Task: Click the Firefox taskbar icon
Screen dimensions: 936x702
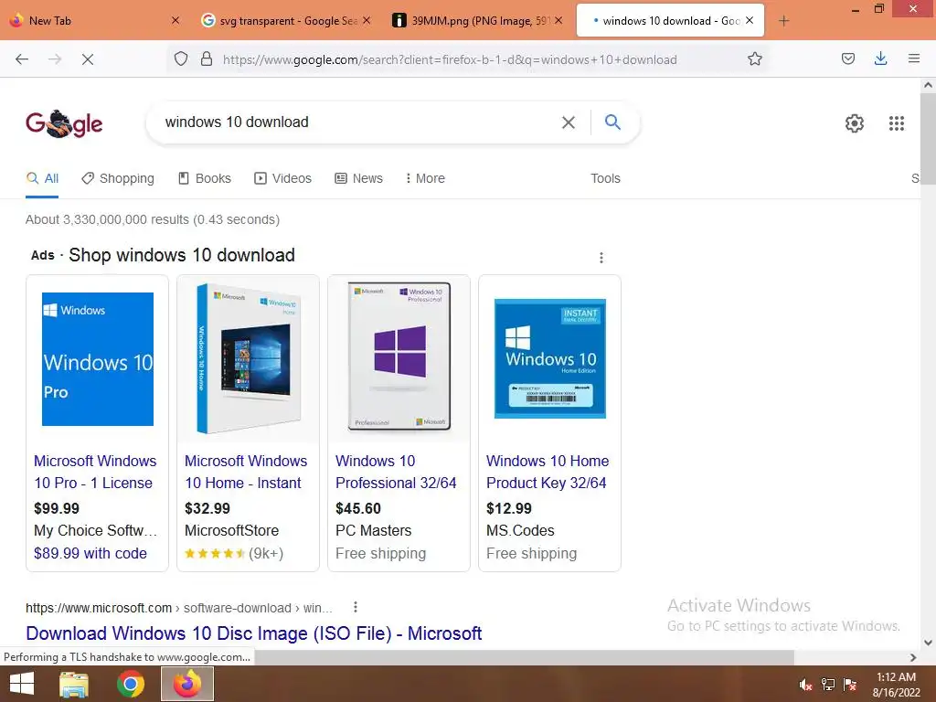Action: coord(187,684)
